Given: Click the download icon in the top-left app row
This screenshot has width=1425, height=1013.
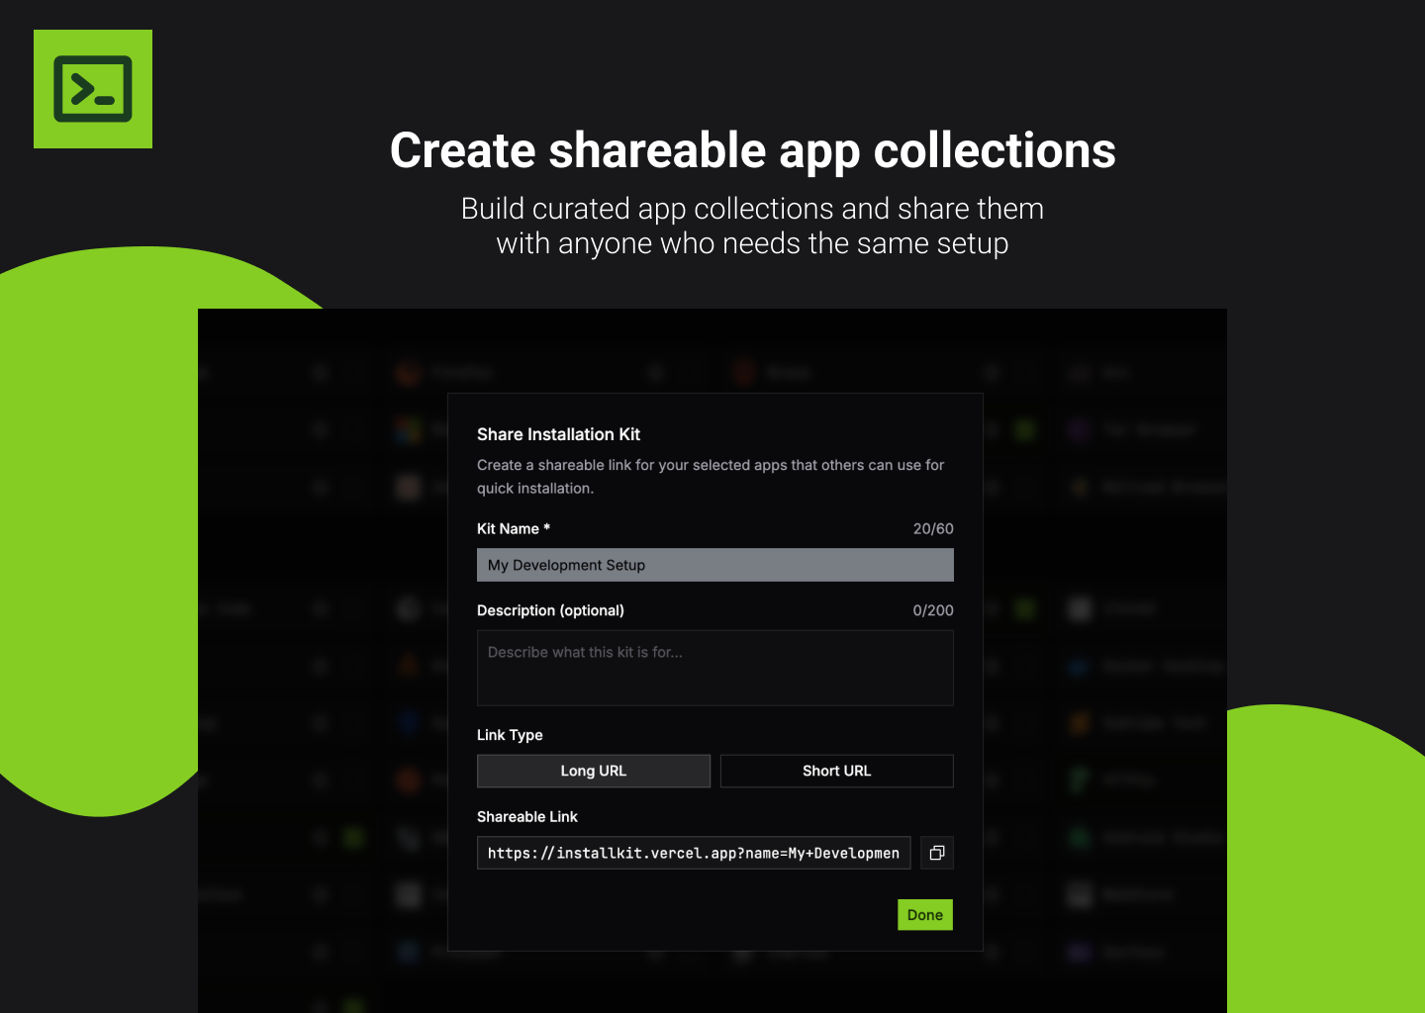Looking at the screenshot, I should click(x=319, y=373).
